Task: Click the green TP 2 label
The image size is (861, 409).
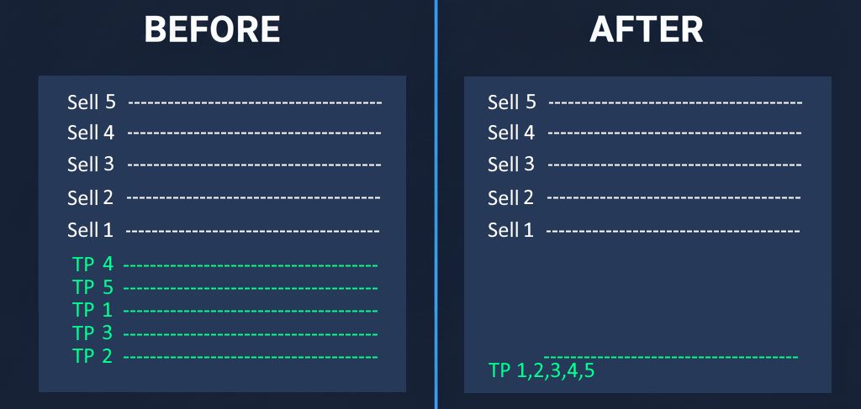Action: (x=92, y=356)
